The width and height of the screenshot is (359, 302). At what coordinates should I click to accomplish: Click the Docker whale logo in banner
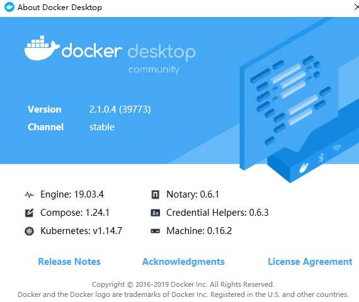(42, 48)
